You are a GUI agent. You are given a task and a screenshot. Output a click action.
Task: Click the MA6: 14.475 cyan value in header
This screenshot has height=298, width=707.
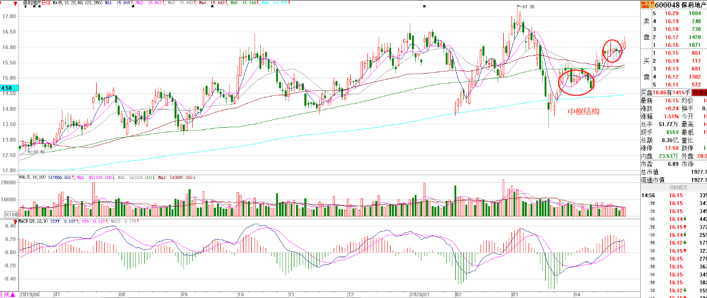click(274, 3)
